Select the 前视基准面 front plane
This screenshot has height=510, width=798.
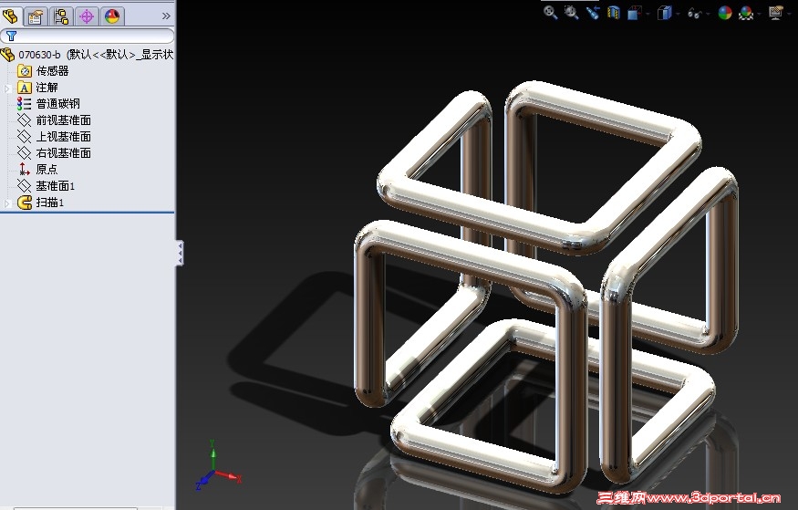pyautogui.click(x=55, y=120)
